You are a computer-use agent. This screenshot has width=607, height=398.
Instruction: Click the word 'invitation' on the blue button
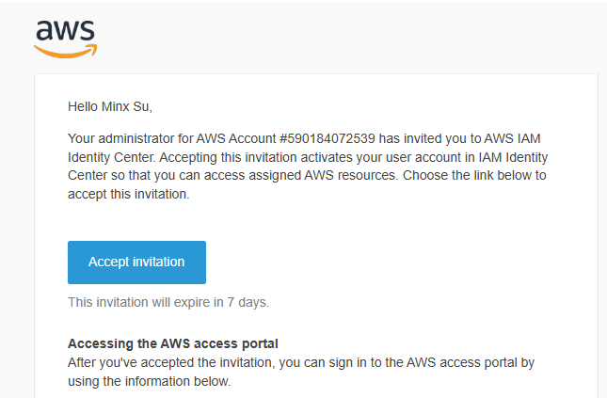pos(158,262)
